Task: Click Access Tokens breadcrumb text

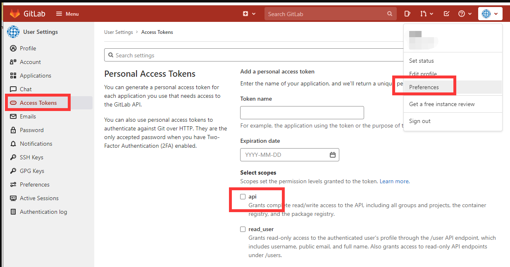Action: point(157,32)
